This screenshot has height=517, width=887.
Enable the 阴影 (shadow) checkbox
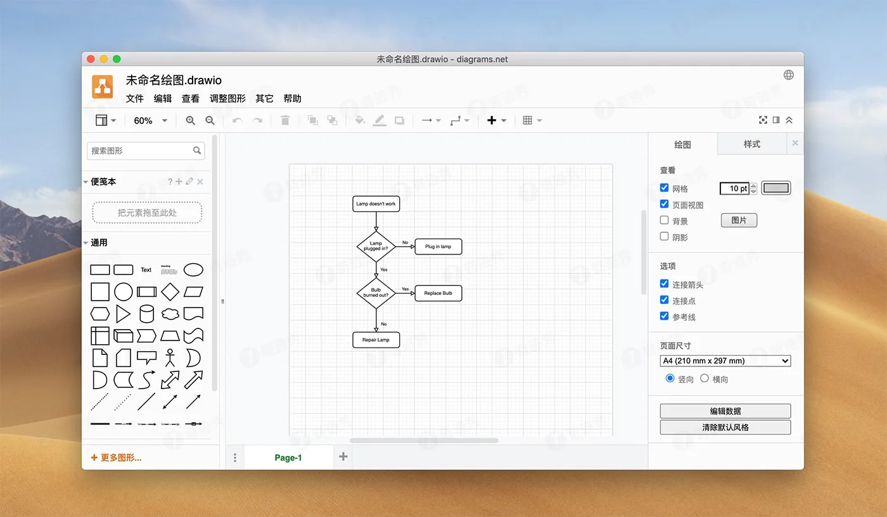[664, 237]
